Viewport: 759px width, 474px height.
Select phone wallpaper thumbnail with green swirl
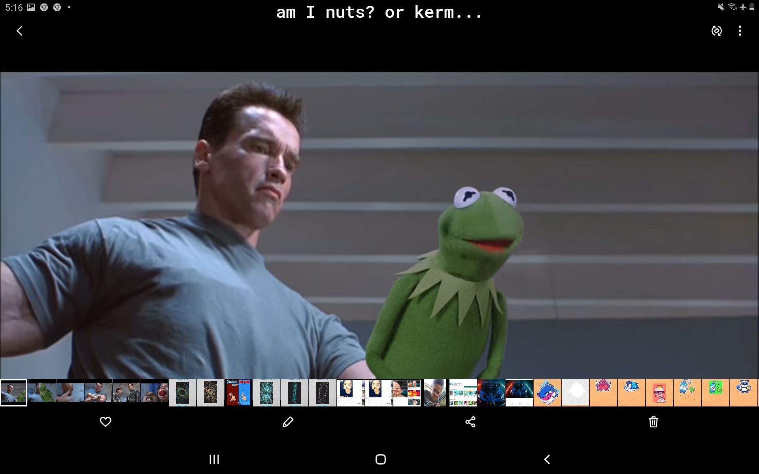click(182, 393)
